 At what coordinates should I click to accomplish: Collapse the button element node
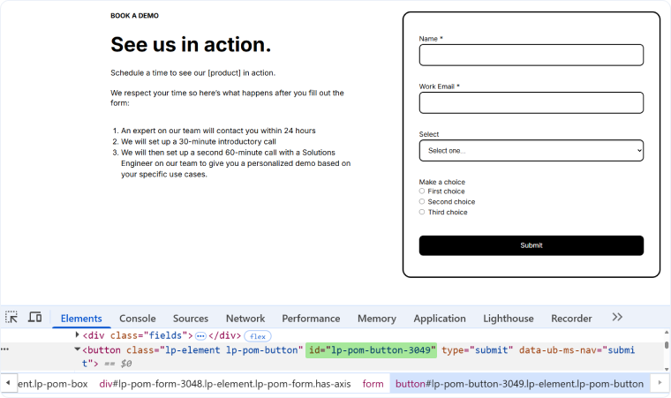tap(78, 349)
